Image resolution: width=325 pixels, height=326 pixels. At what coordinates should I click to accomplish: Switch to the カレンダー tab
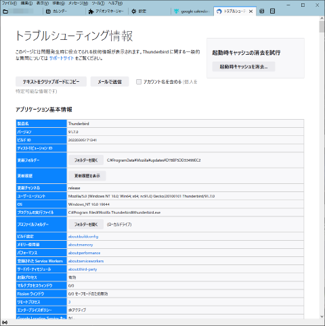coord(64,11)
